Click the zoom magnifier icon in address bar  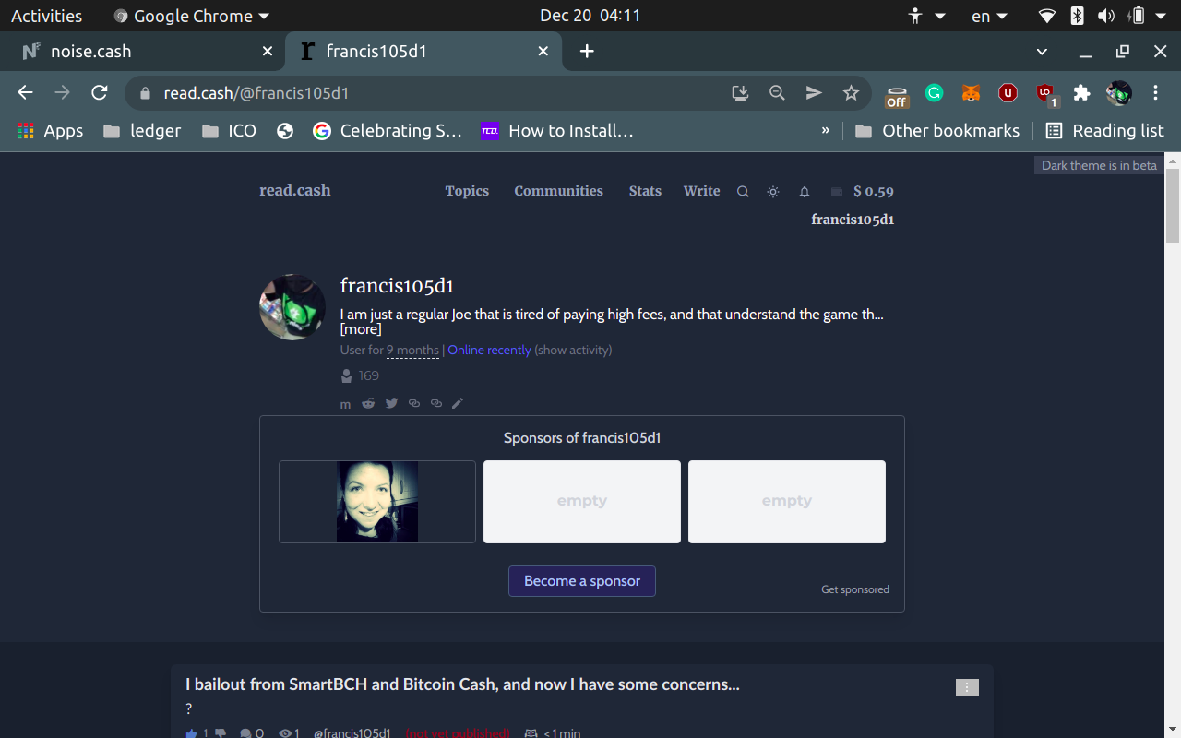[777, 92]
